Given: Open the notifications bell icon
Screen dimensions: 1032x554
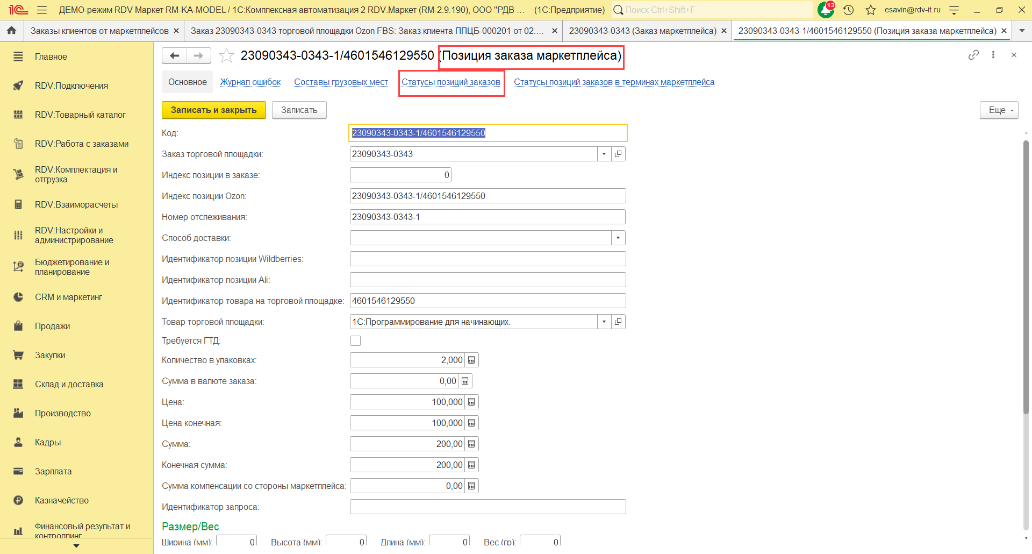Looking at the screenshot, I should [825, 10].
